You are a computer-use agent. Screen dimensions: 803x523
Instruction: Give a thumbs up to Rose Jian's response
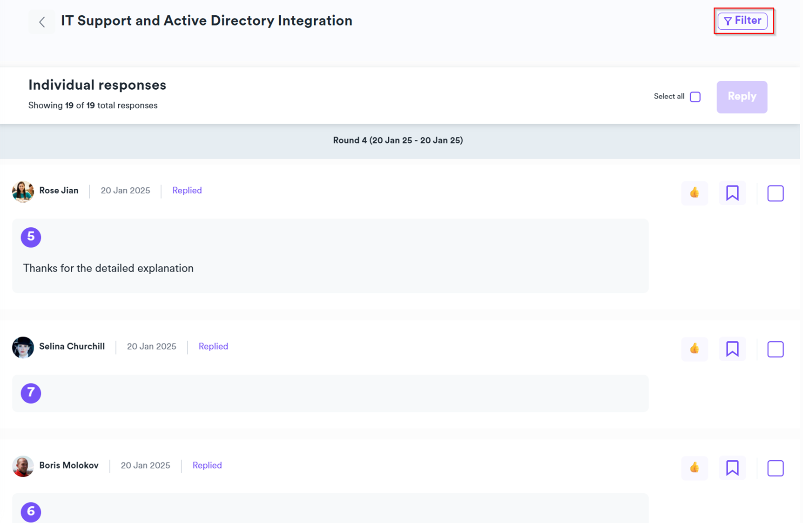(694, 193)
